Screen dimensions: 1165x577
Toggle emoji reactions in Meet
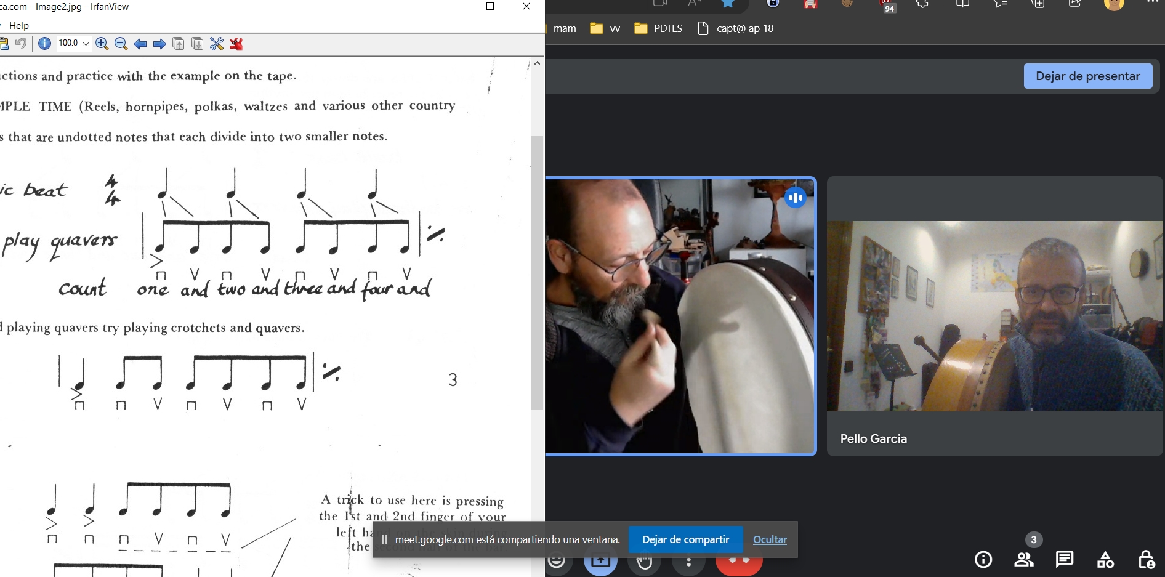tap(557, 560)
